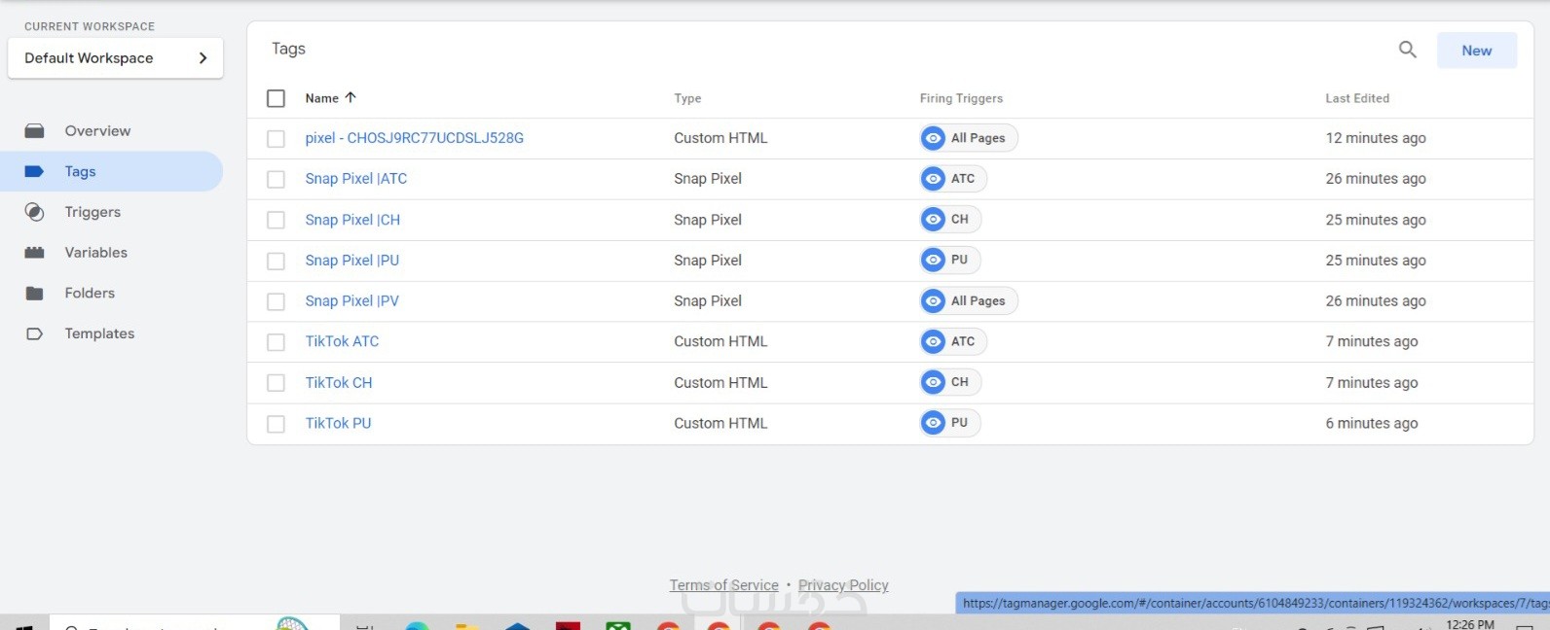The width and height of the screenshot is (1550, 630).
Task: Click the '12 minutes ago' last edited value
Action: (1376, 138)
